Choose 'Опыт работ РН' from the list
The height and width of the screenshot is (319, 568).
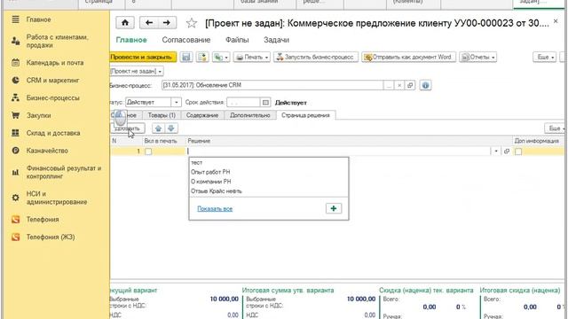point(268,172)
